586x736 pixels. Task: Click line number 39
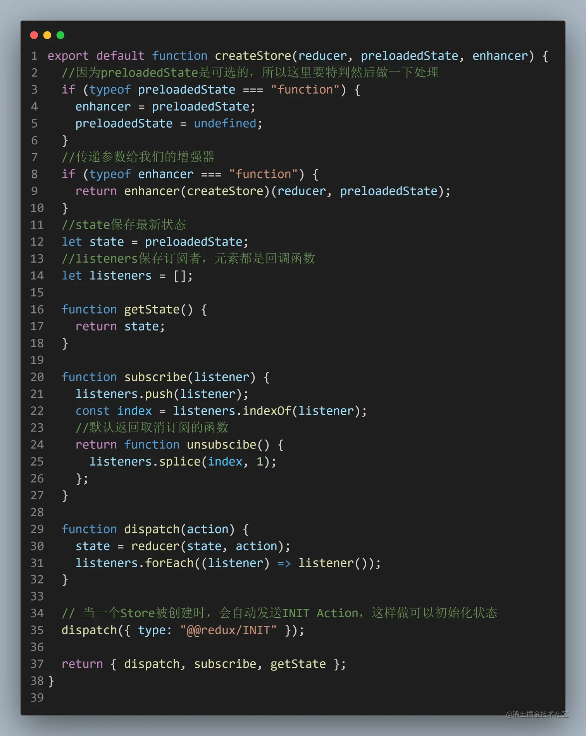coord(37,698)
